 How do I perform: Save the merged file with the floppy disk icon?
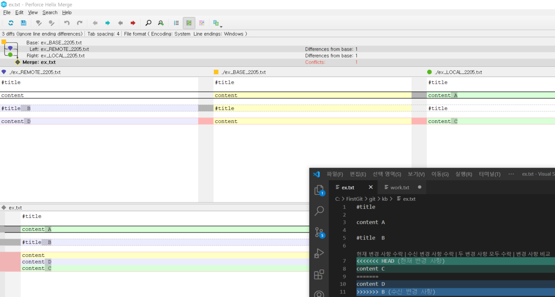(x=23, y=23)
